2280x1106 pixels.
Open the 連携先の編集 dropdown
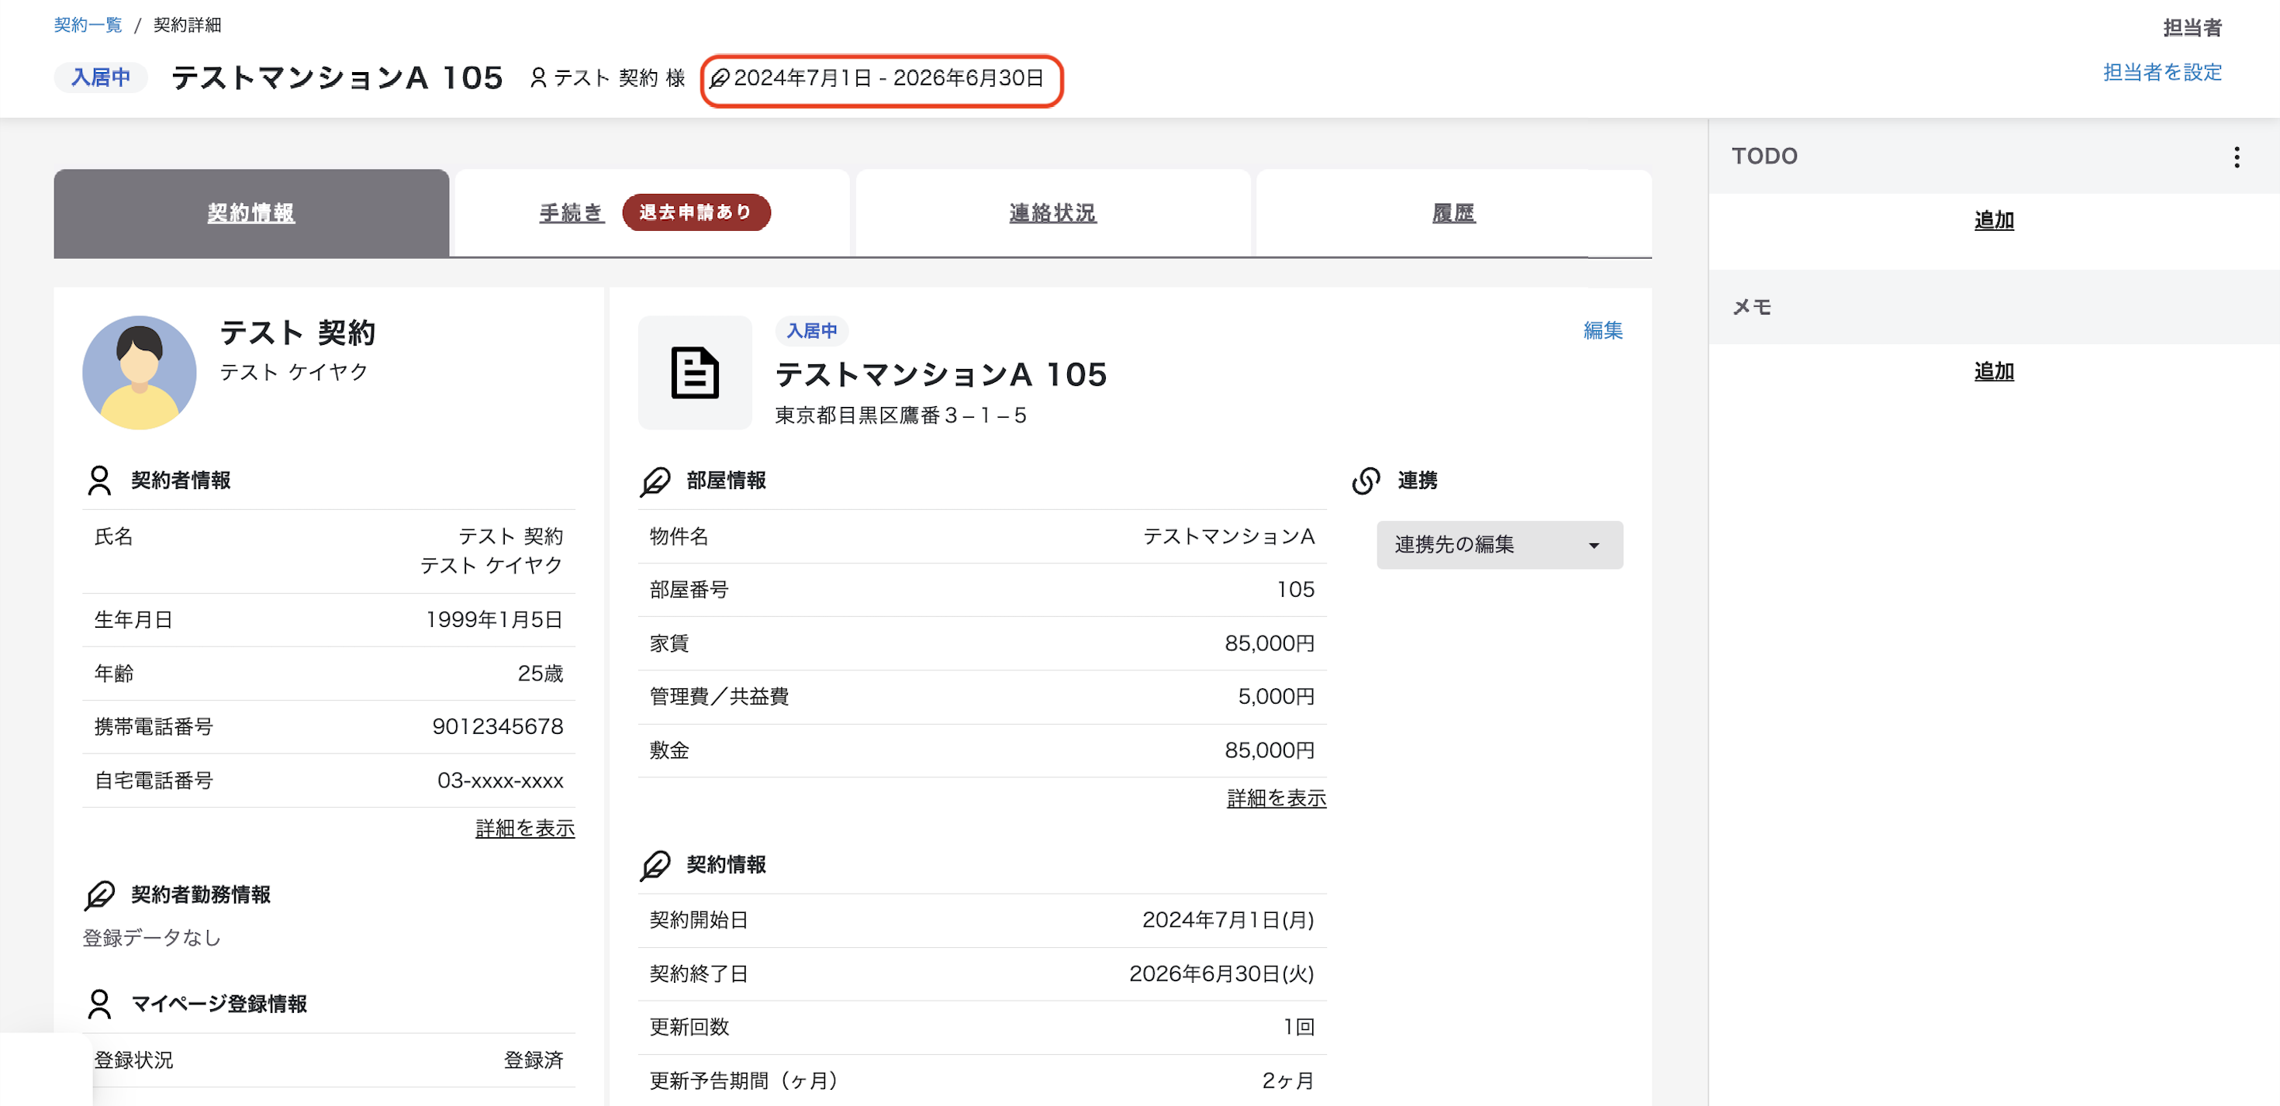tap(1499, 545)
